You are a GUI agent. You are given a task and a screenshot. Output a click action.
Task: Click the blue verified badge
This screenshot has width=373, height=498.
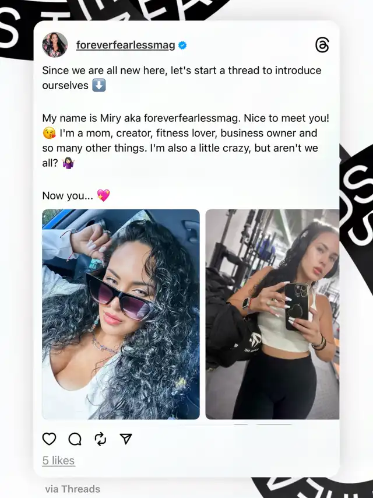tap(182, 45)
